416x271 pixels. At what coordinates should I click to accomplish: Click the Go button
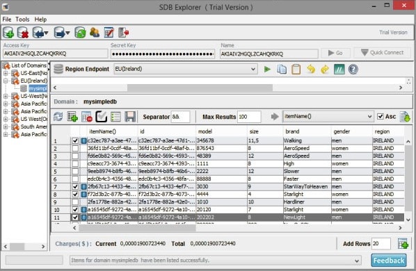(x=335, y=53)
